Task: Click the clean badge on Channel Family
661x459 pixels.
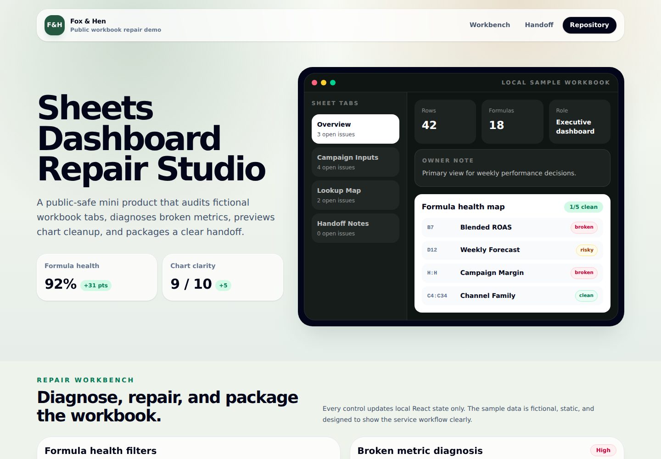Action: [586, 296]
